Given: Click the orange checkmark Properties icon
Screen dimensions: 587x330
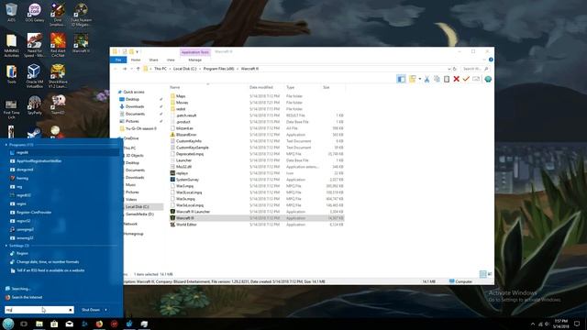Looking at the screenshot, I should point(466,79).
